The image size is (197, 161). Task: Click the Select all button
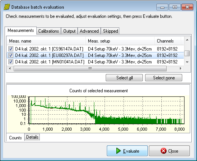coord(124,78)
